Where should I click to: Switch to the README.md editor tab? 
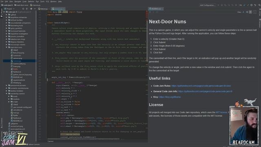pos(156,9)
